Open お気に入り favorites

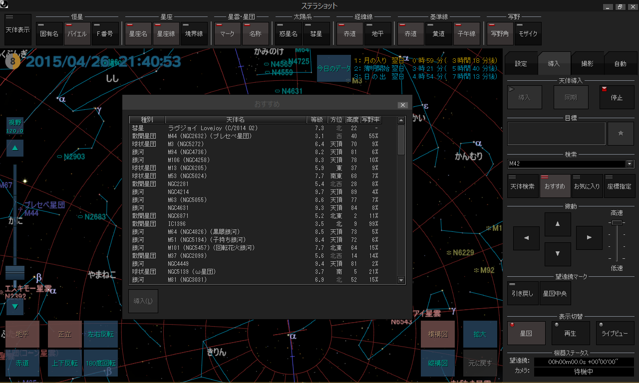[x=587, y=186]
